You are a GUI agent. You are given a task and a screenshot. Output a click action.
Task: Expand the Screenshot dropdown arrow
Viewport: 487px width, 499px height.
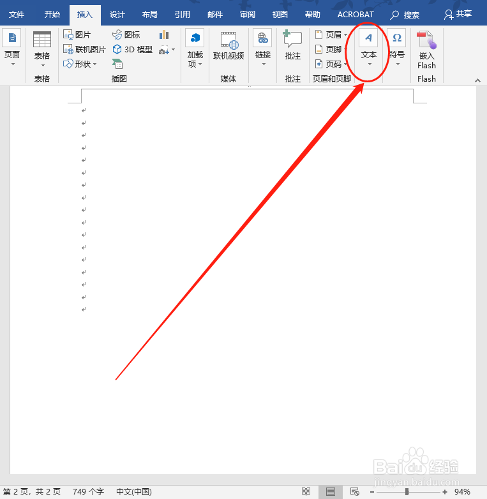pyautogui.click(x=173, y=50)
